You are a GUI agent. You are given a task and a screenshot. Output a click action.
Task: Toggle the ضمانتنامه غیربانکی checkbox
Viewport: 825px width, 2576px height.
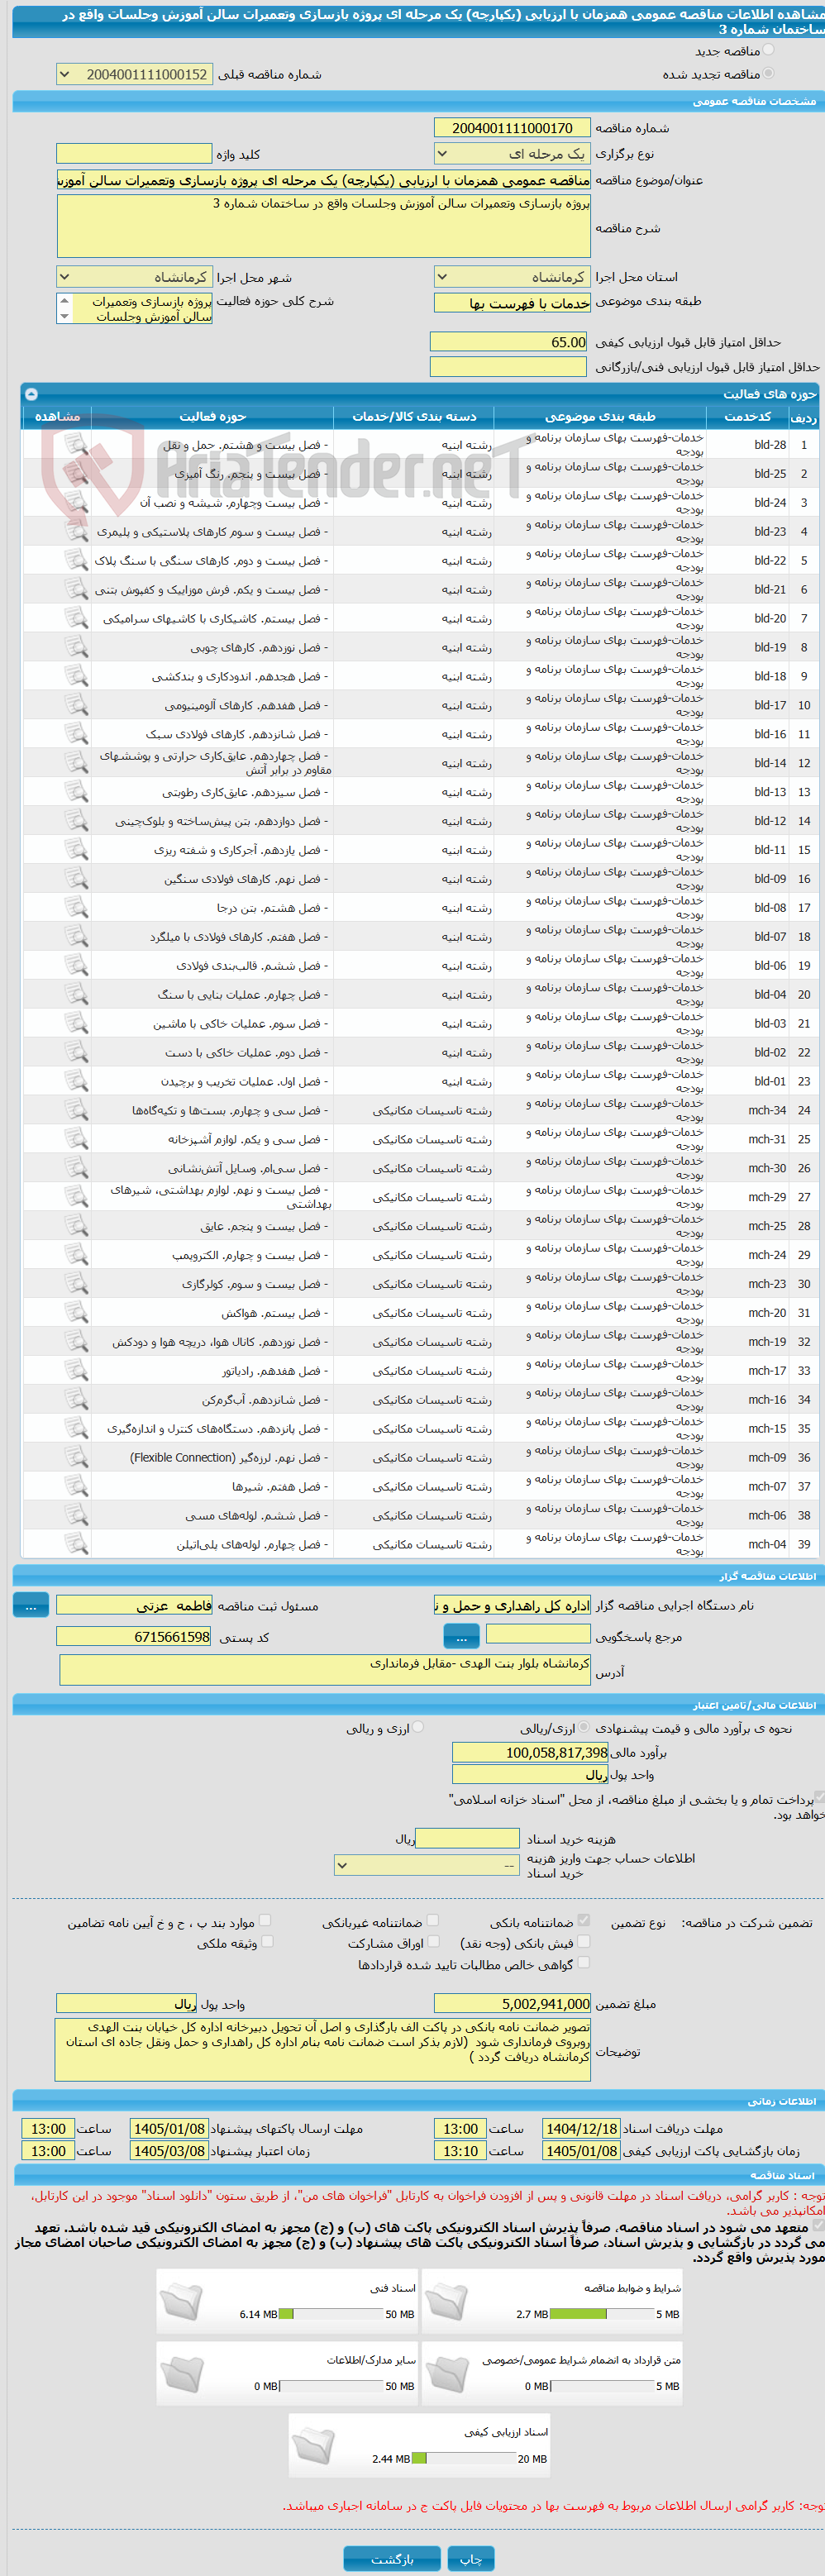click(x=433, y=1920)
